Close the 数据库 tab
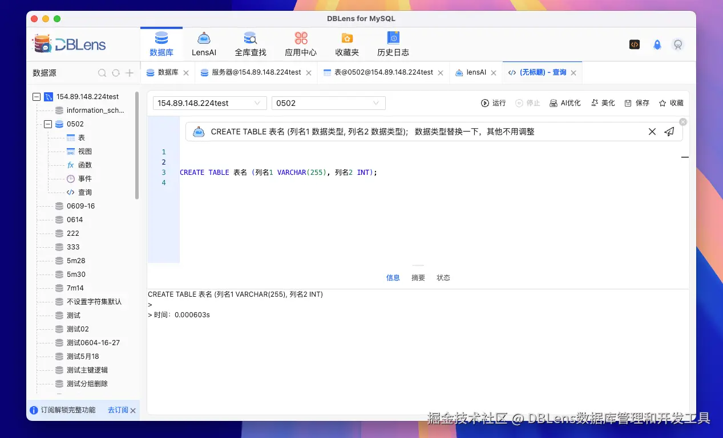Screen dimensions: 723x438 (186, 73)
